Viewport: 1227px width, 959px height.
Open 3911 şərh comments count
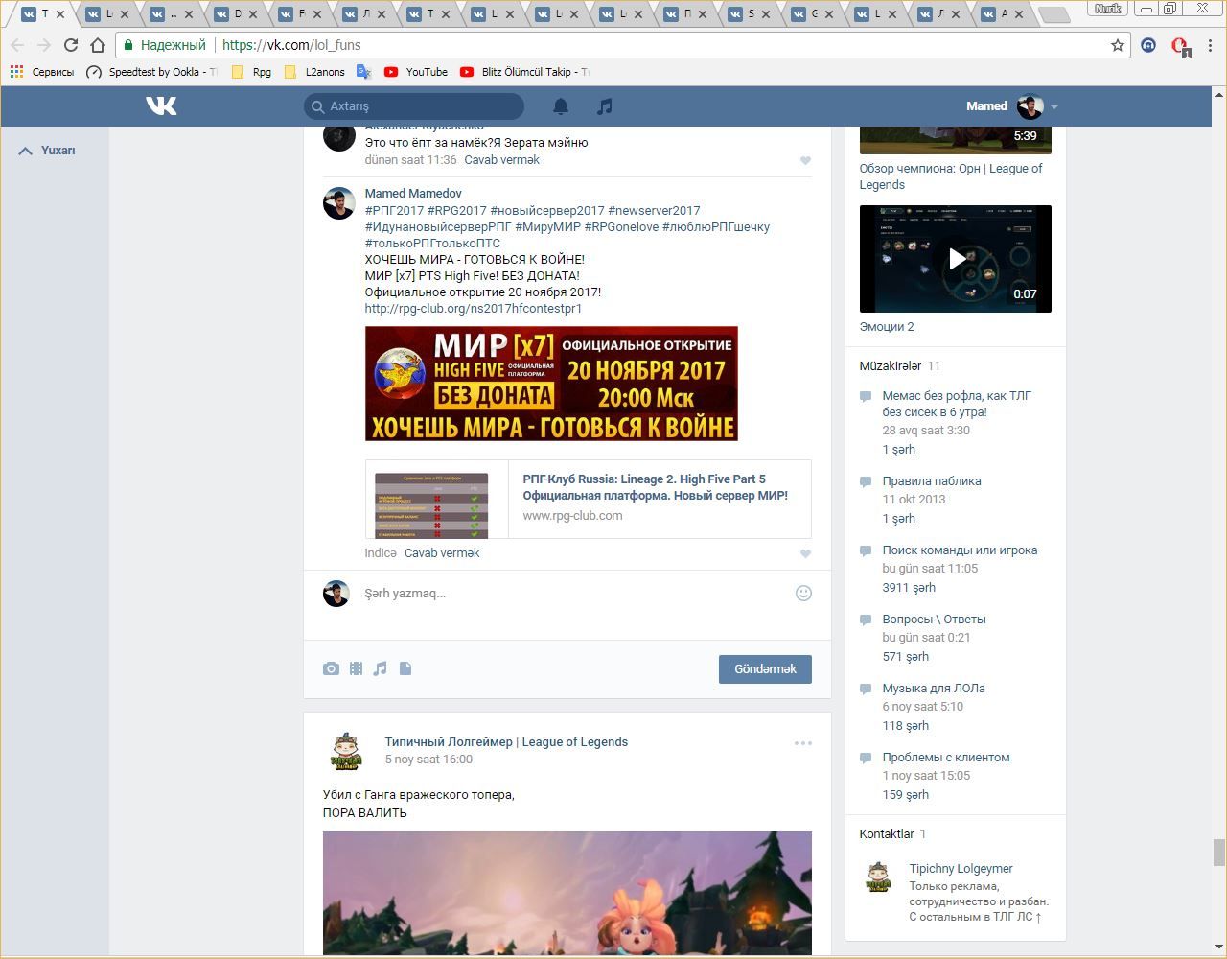point(909,588)
